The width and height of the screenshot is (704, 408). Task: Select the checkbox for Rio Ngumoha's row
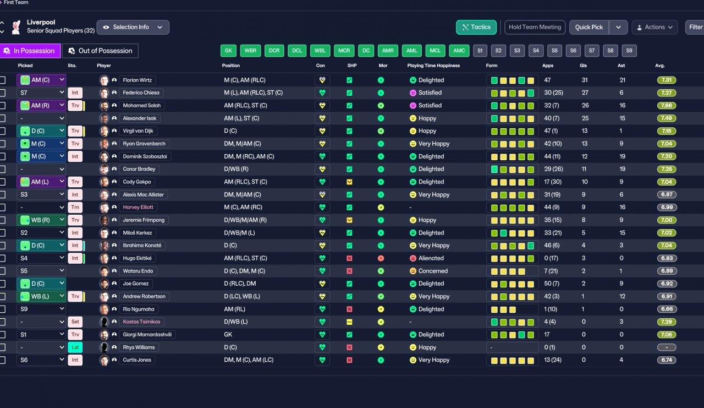click(2, 309)
